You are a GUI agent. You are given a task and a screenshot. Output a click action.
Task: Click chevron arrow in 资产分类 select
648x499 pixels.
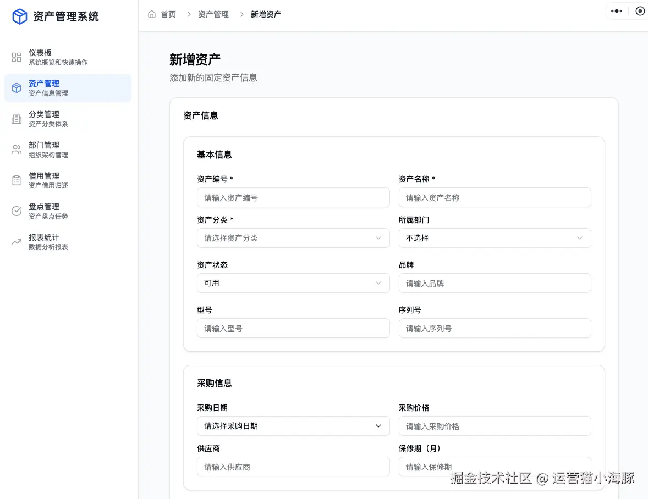point(378,238)
